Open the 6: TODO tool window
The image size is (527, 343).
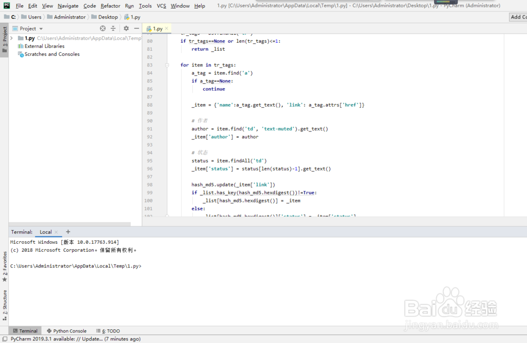[x=108, y=331]
